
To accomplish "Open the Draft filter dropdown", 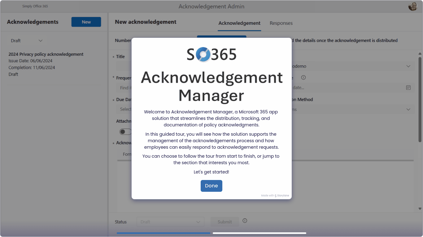I will coord(26,41).
